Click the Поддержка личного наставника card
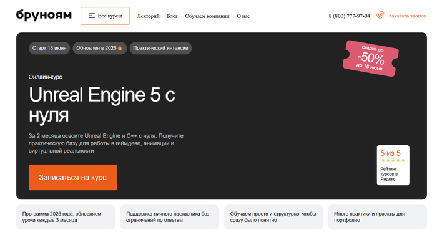Viewport: 437px width, 240px height. tap(169, 217)
